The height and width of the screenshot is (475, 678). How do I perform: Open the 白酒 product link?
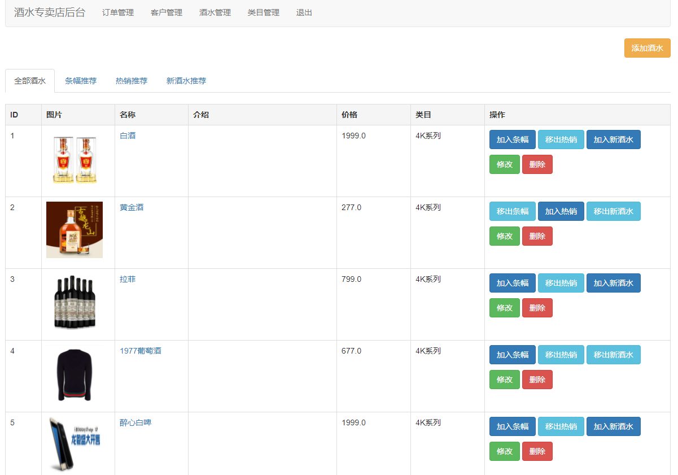point(128,136)
